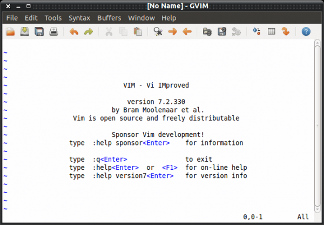
Task: Click the Make icon with blue diamond
Action: coord(256,31)
